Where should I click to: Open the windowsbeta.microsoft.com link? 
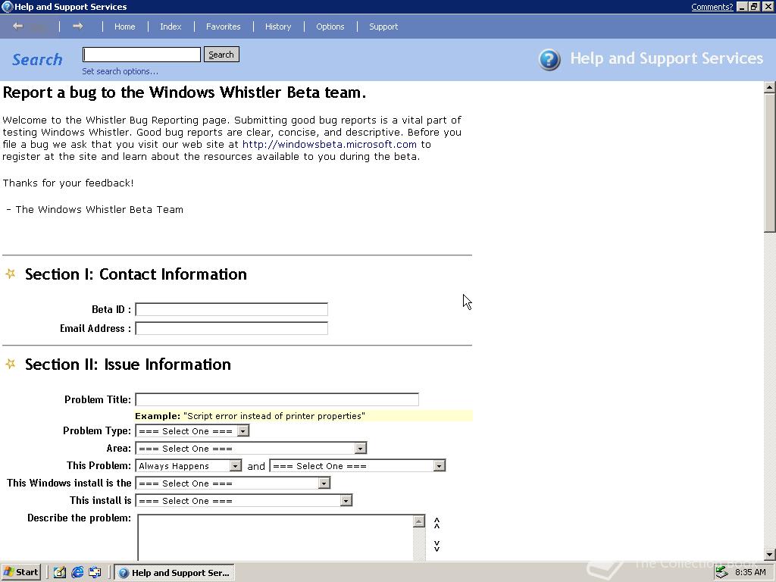(x=329, y=145)
